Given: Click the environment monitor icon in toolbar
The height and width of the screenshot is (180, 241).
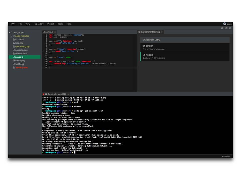Looking at the screenshot, I should [x=226, y=28].
